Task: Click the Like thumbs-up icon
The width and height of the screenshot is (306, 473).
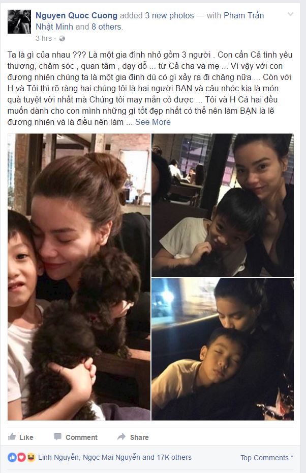Action: [12, 436]
